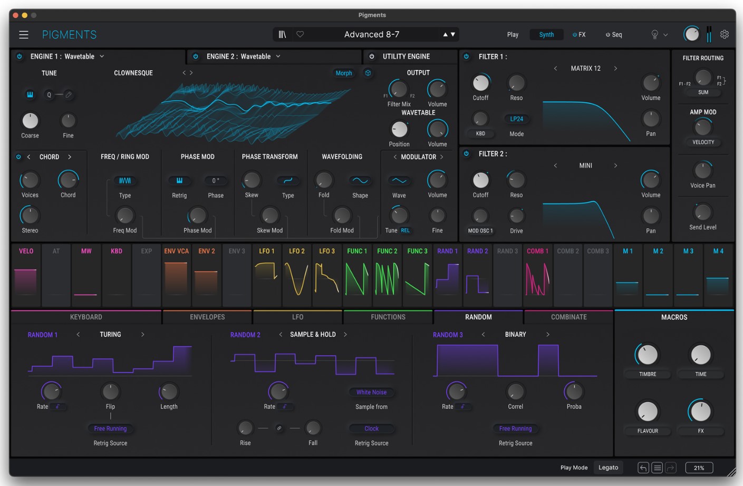Open the FX view
743x486 pixels.
(579, 35)
